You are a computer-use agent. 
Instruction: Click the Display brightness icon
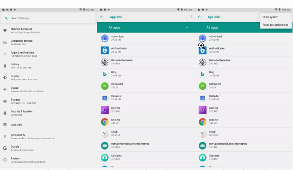coord(5,78)
